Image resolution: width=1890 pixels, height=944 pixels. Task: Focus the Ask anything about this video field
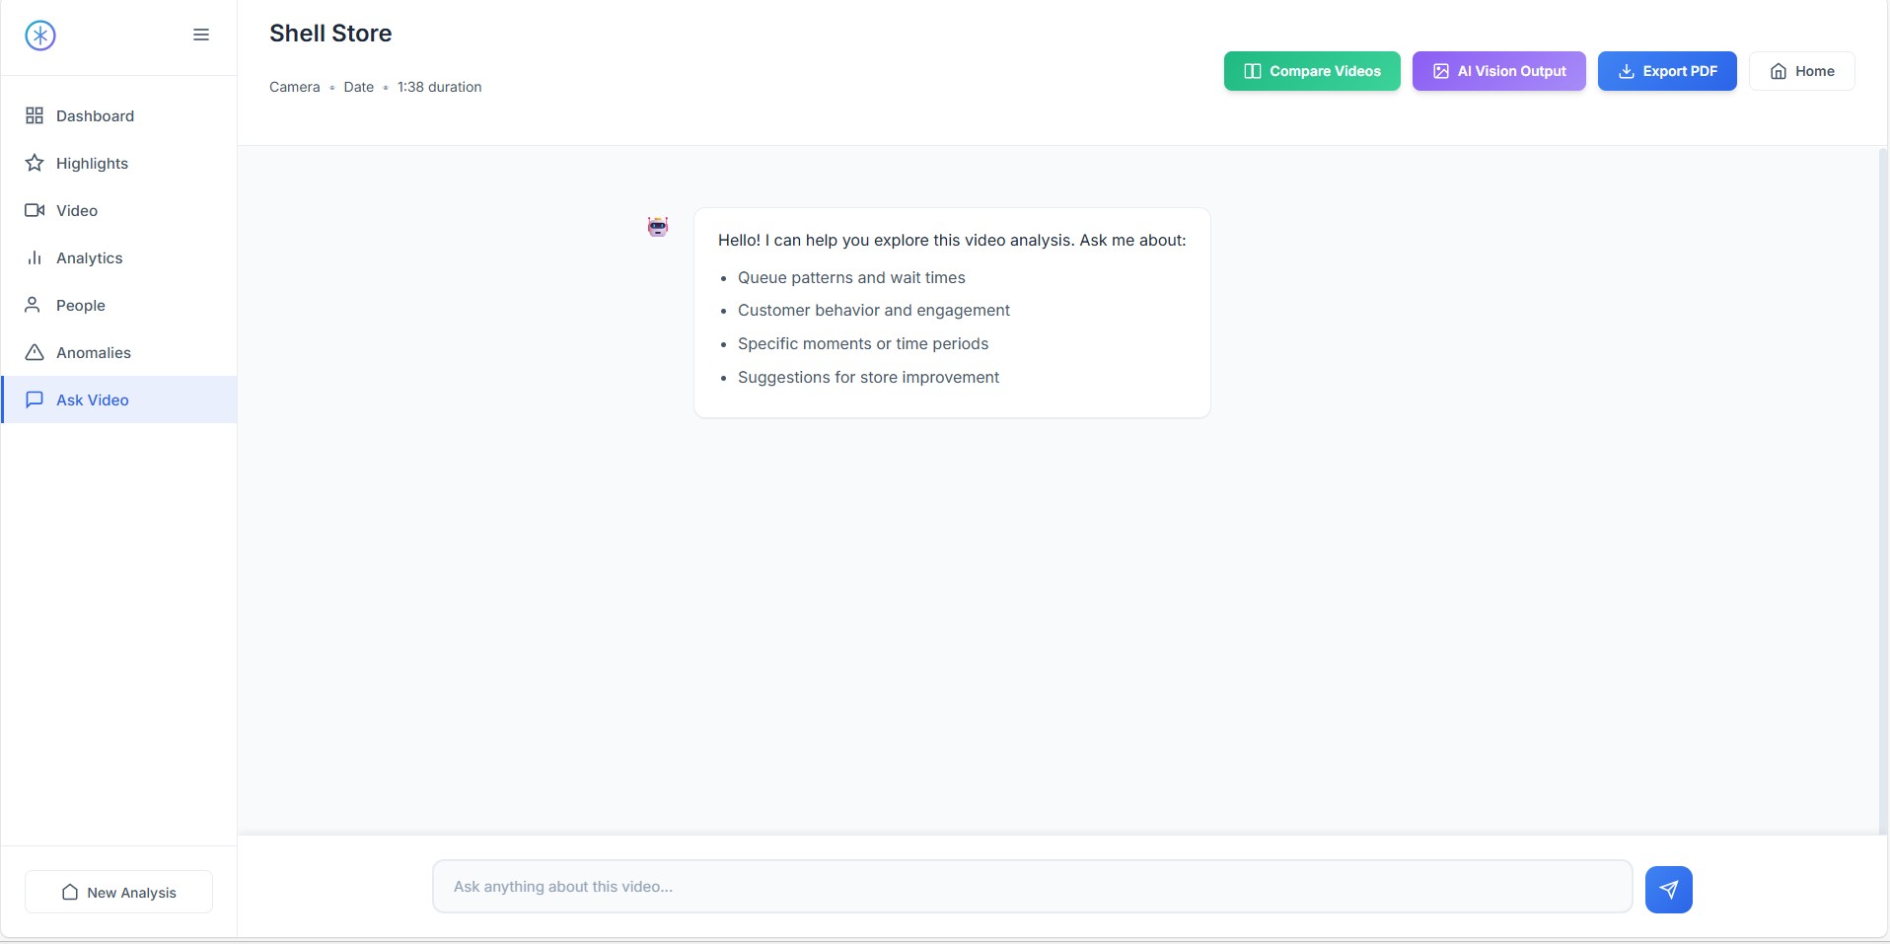click(1031, 887)
